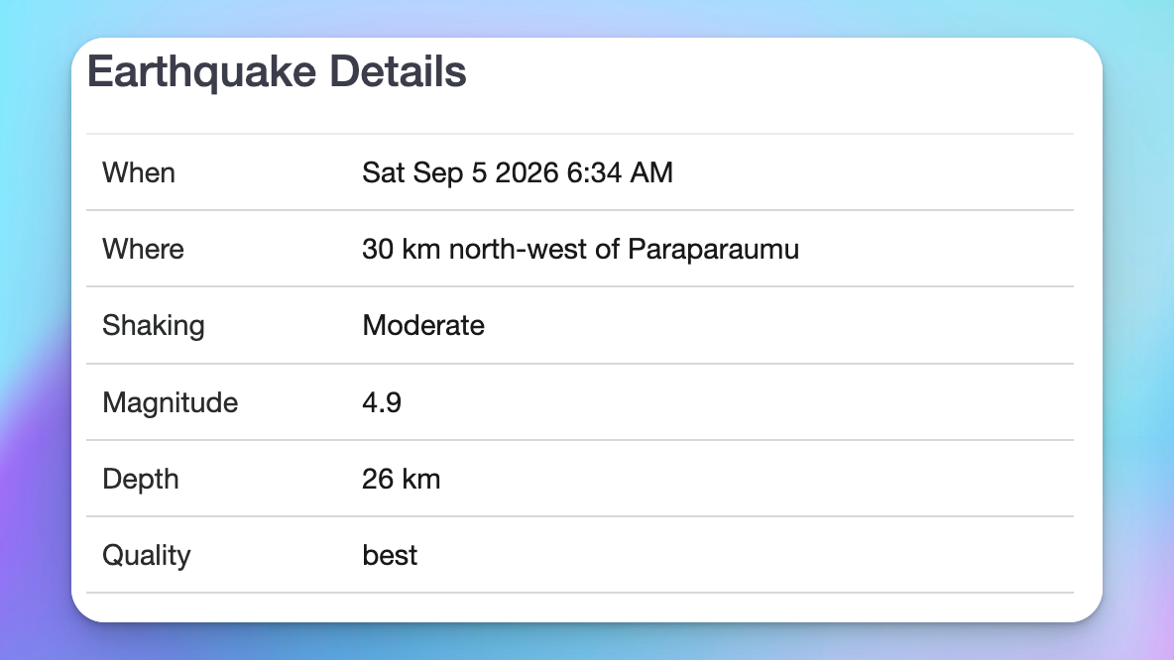
Task: Select the Quality row label
Action: tap(147, 555)
